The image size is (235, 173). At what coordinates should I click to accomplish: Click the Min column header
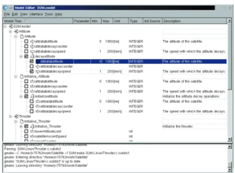coord(96,21)
